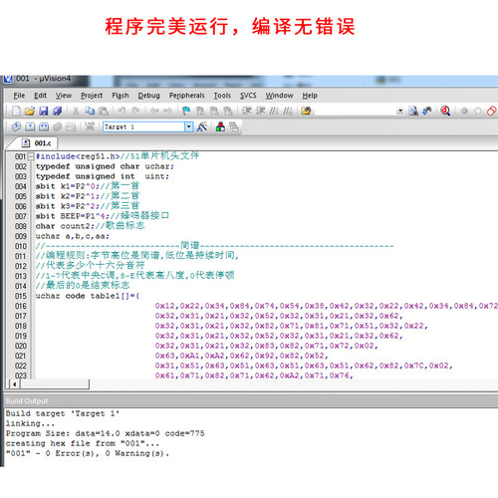Collapse the code fold at line 001

point(31,156)
